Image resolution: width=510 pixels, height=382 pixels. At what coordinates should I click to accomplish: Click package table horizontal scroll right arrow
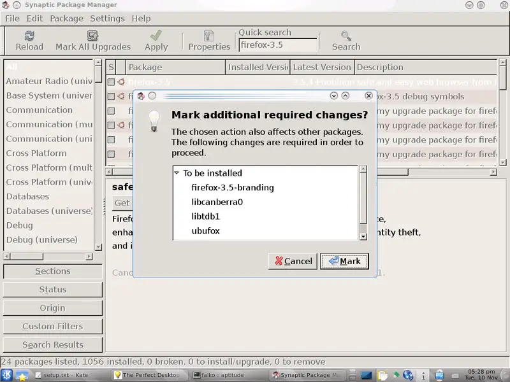493,171
